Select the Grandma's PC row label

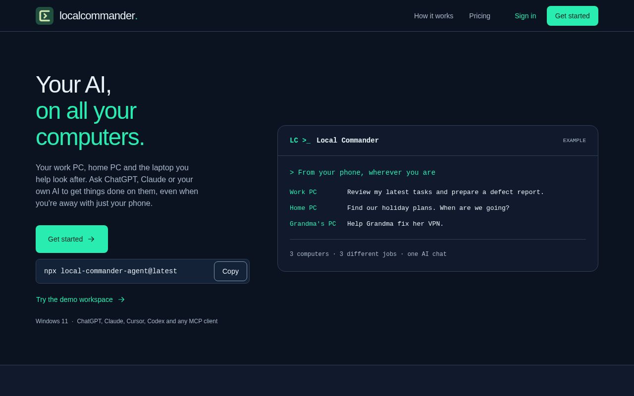click(x=313, y=224)
